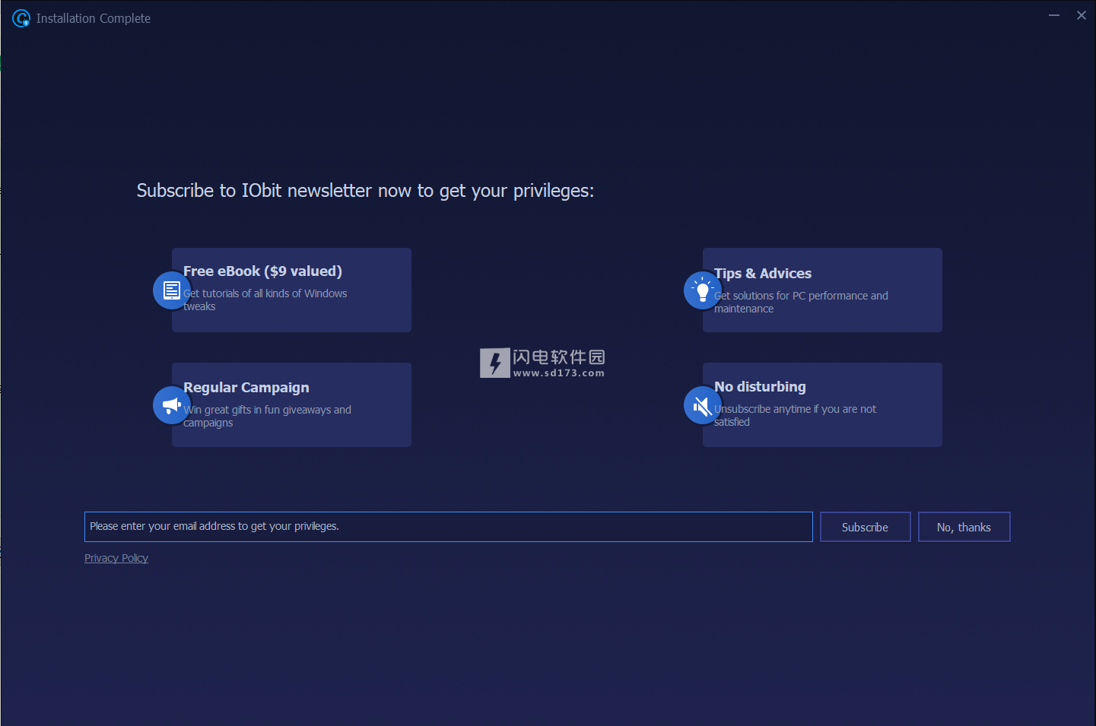Click the Windows tweaks tutorials description
Image resolution: width=1096 pixels, height=726 pixels.
click(265, 300)
